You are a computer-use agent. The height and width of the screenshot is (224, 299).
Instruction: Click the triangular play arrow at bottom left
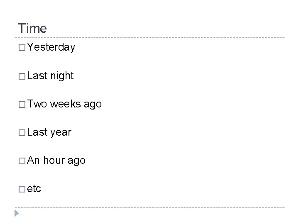[x=17, y=213]
